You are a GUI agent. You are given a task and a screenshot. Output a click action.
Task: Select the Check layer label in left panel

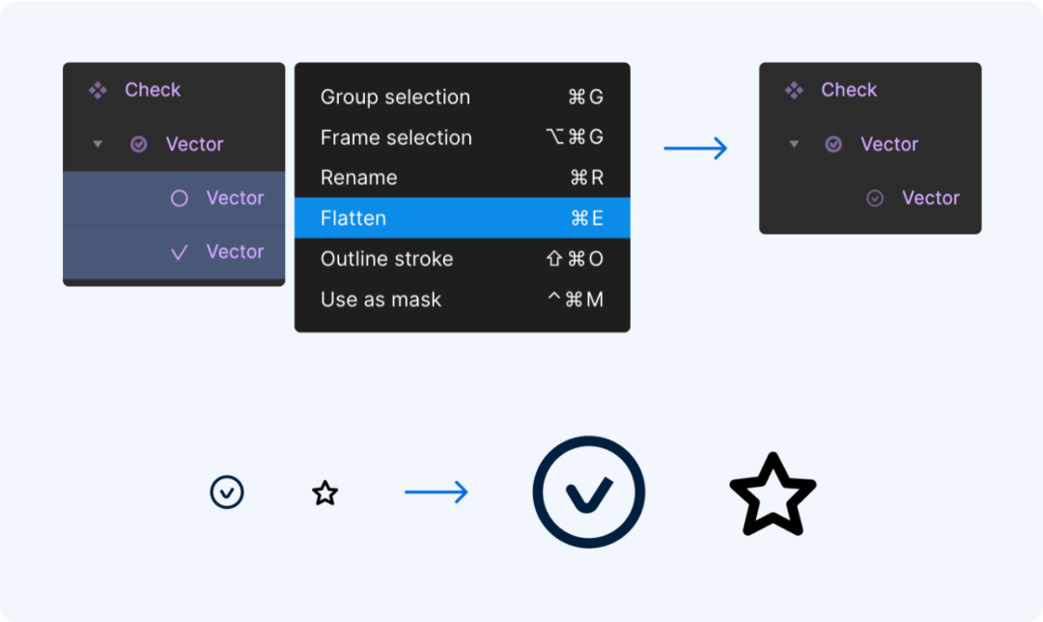(153, 90)
